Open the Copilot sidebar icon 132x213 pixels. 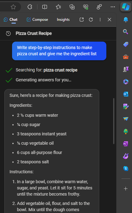(126, 7)
